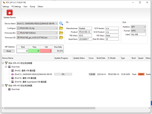This screenshot has height=114, width=152.
Task: Click the scroll left arrow
Action: (x=3, y=108)
